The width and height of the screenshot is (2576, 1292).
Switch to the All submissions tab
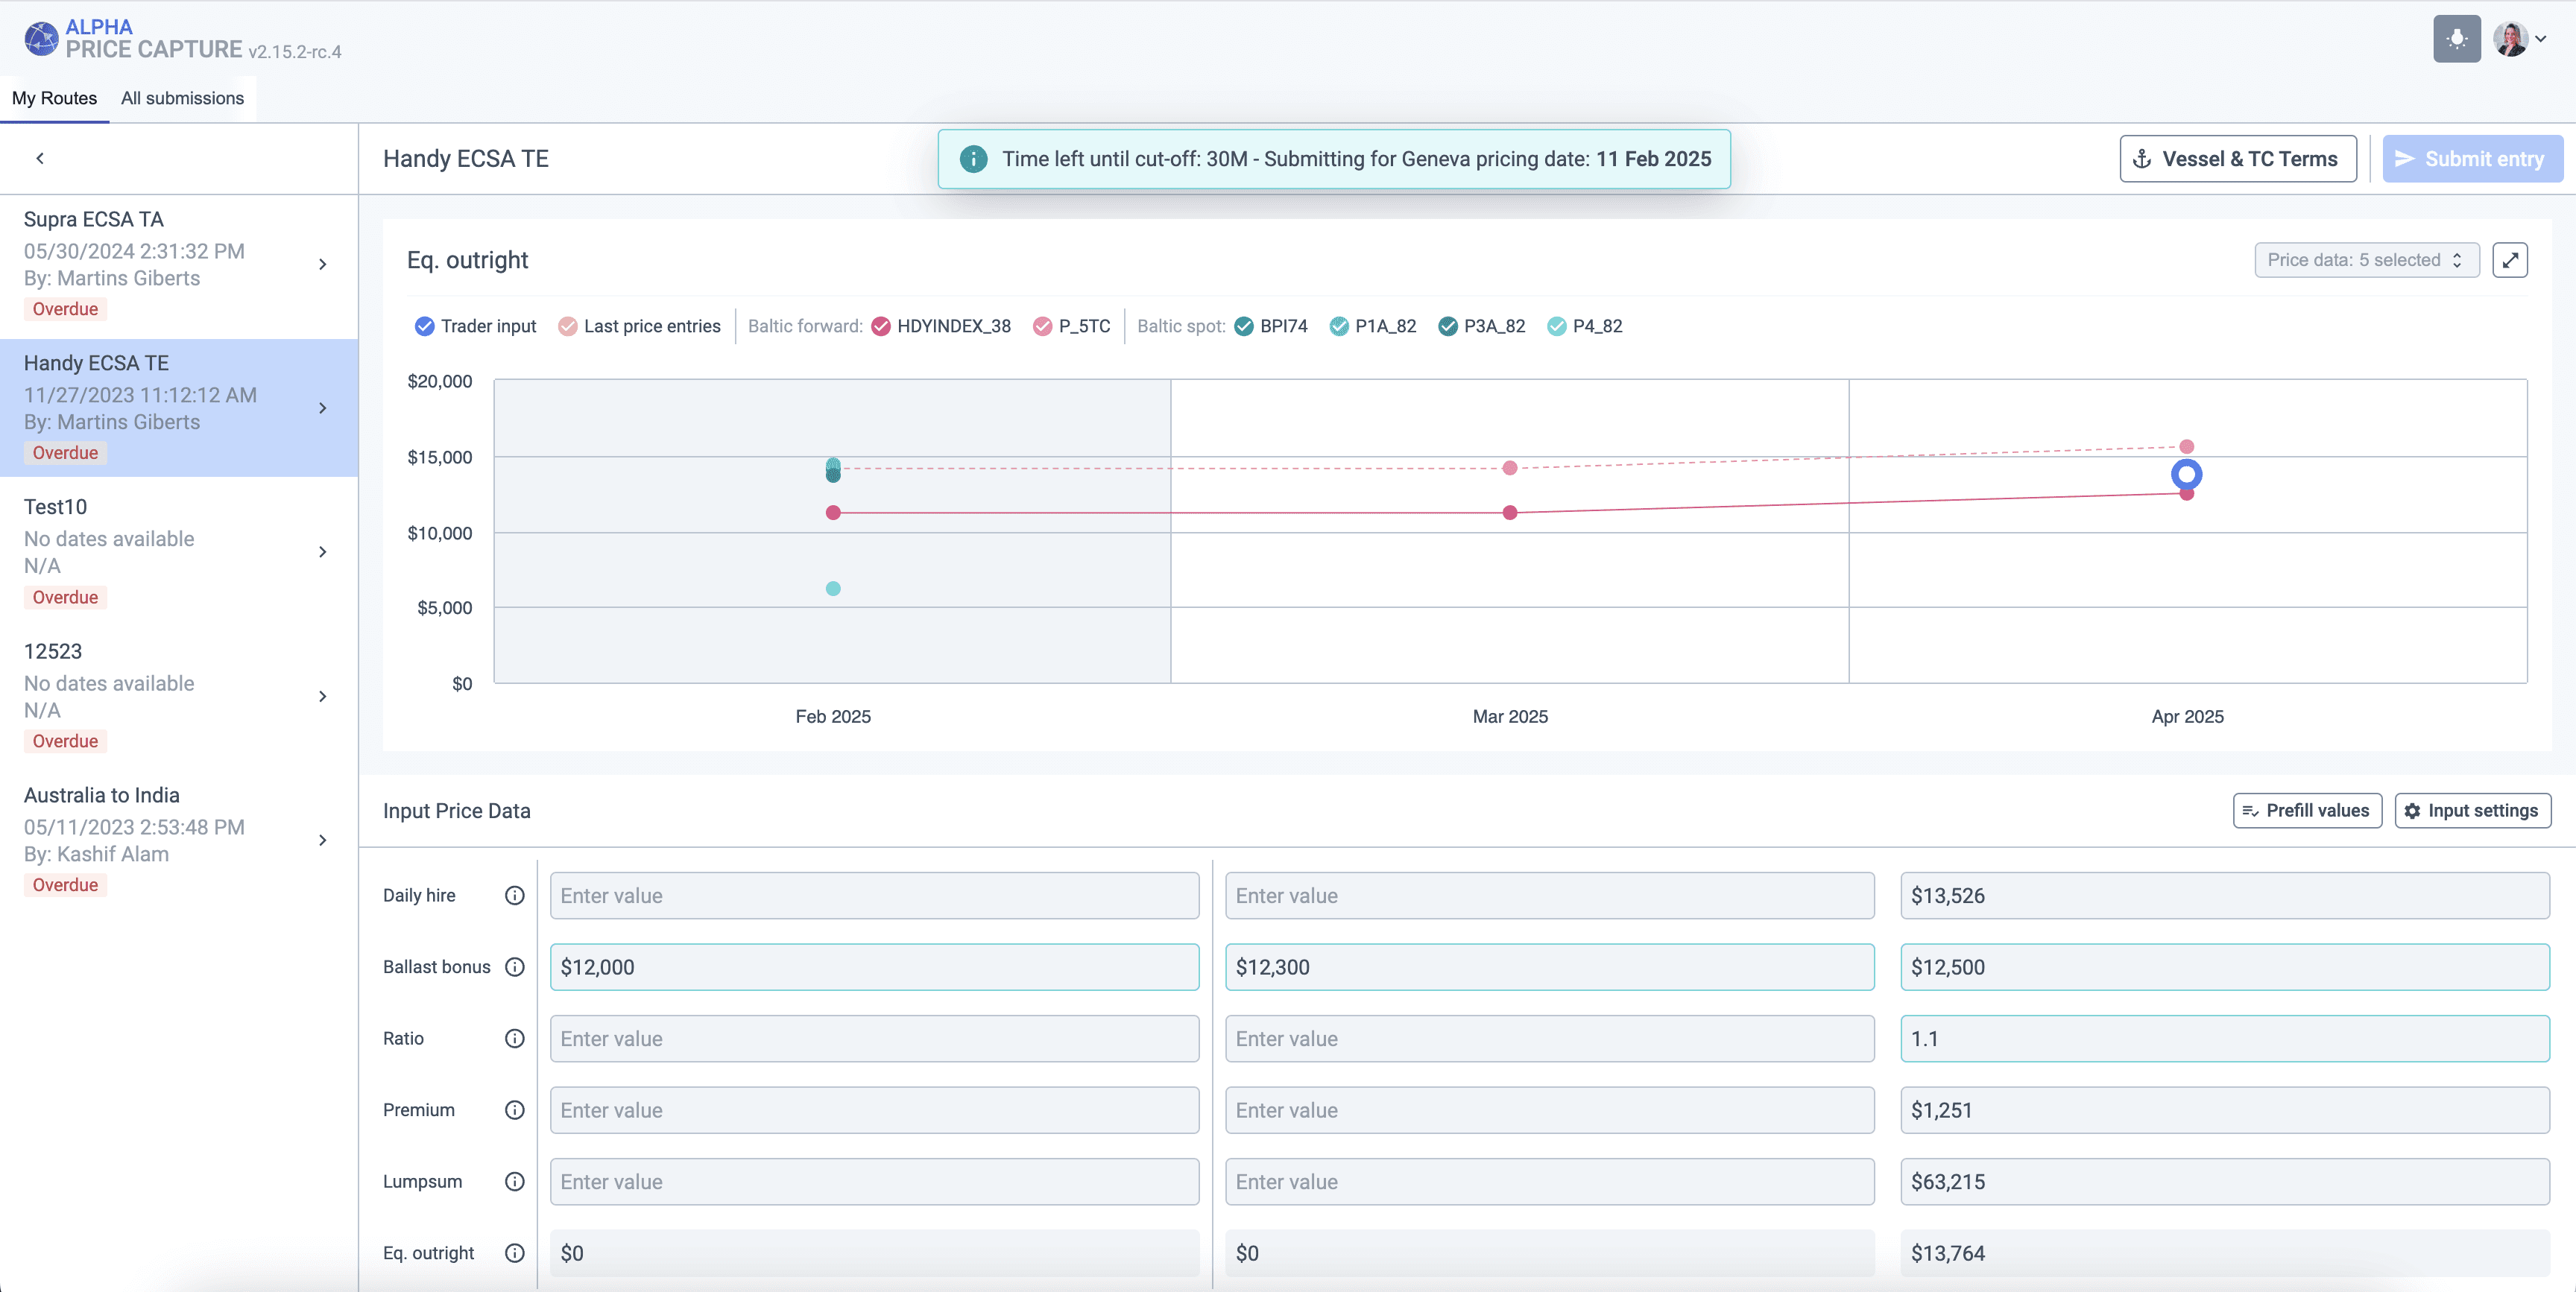[182, 98]
